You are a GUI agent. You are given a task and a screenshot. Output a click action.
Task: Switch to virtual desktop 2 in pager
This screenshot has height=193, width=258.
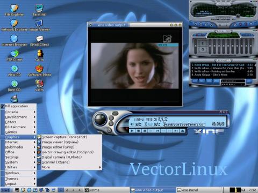click(67, 190)
